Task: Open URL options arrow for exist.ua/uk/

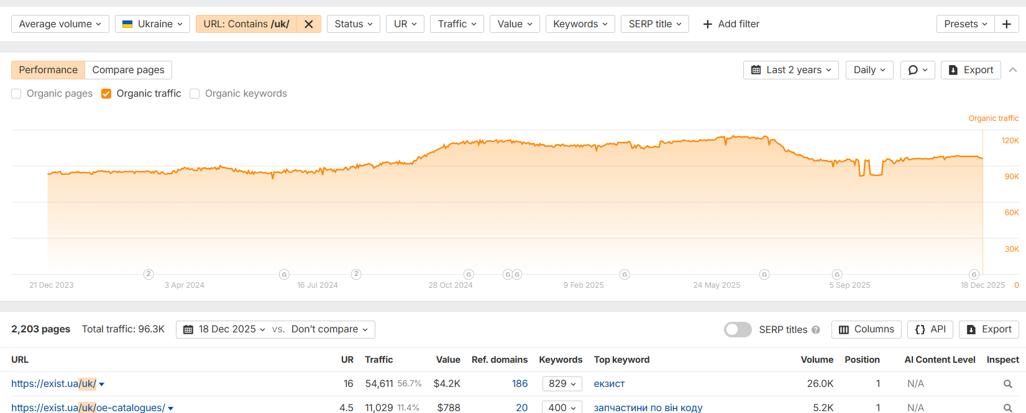Action: 102,384
